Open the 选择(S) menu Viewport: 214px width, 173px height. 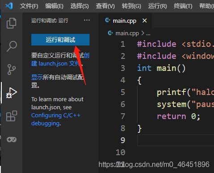[80, 6]
